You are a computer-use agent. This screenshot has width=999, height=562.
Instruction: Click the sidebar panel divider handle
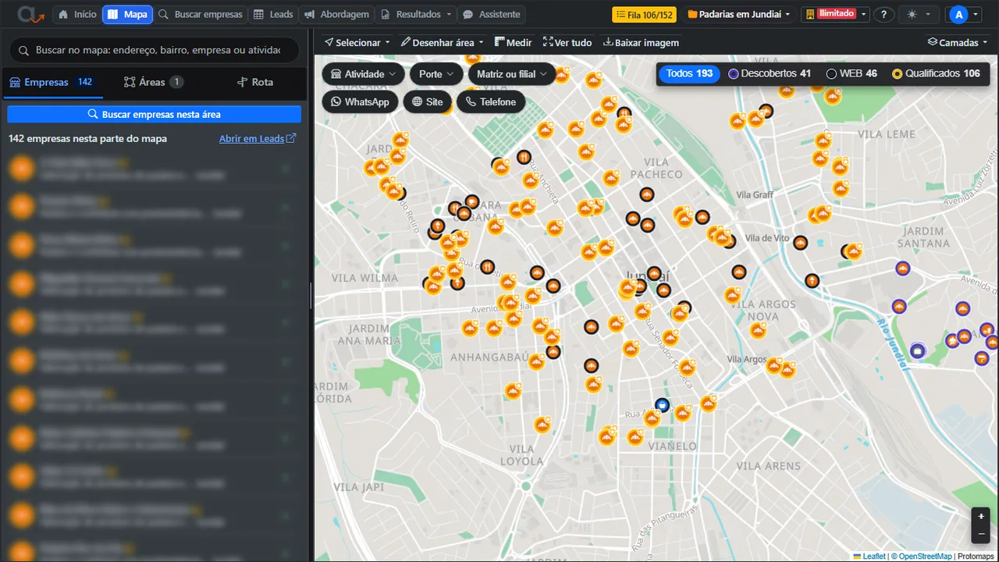[x=311, y=295]
